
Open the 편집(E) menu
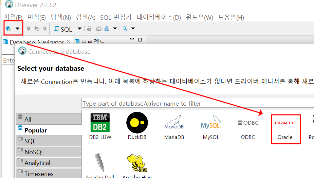[x=37, y=17]
